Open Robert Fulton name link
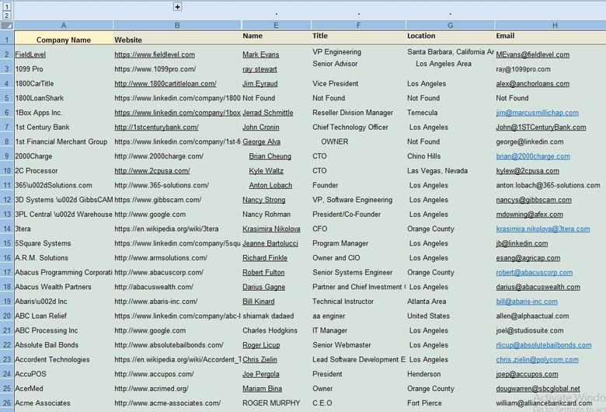The image size is (606, 412). 263,272
